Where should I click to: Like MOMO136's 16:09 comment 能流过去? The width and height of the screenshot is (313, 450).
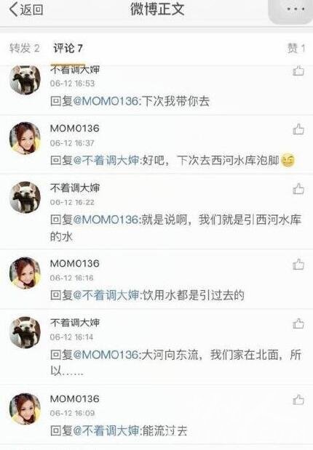coord(298,400)
